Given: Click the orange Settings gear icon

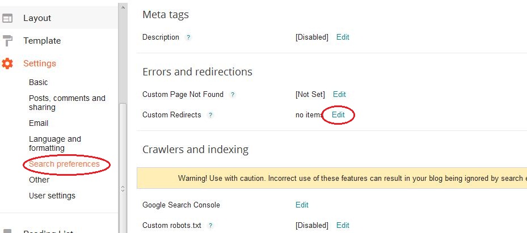Looking at the screenshot, I should [7, 63].
